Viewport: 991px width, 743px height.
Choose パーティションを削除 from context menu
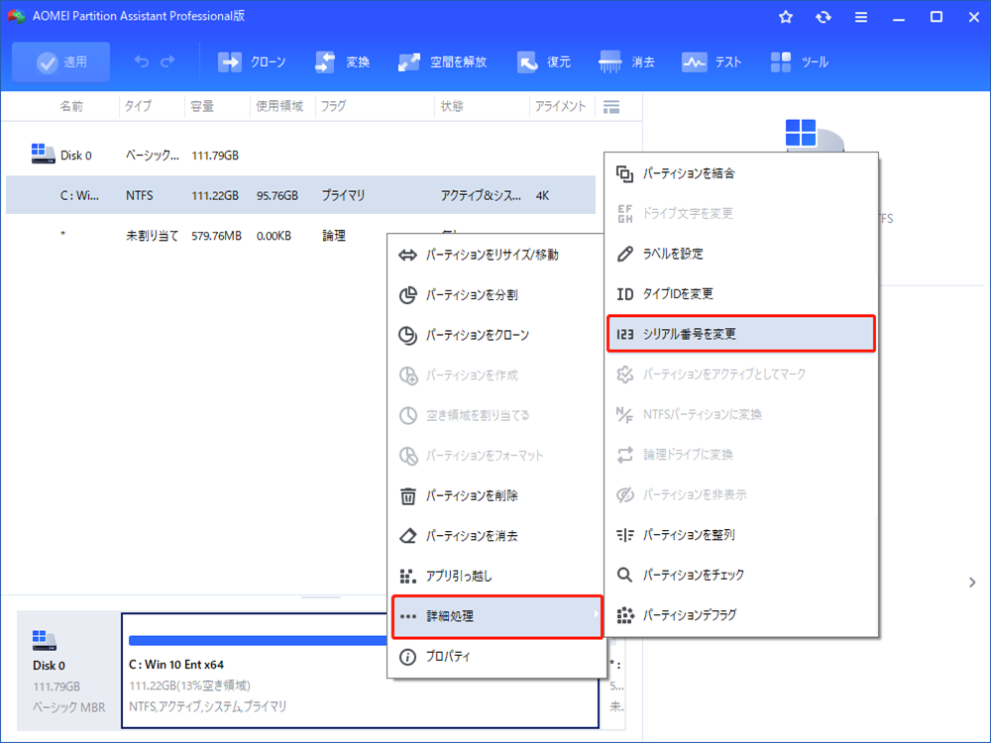496,496
